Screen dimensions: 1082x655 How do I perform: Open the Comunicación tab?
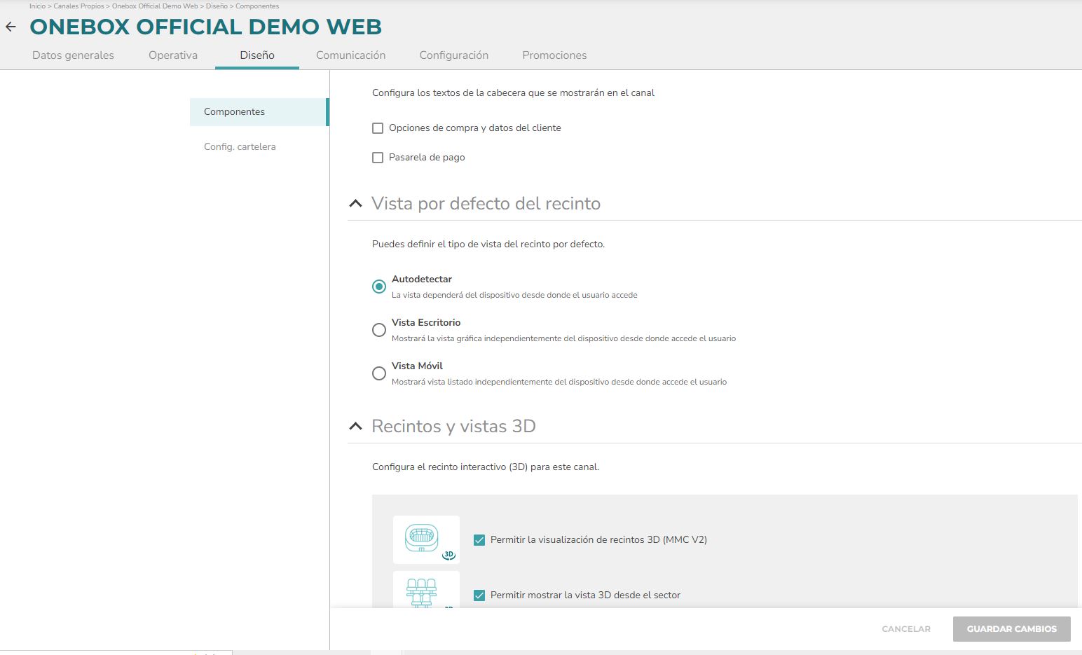(350, 55)
